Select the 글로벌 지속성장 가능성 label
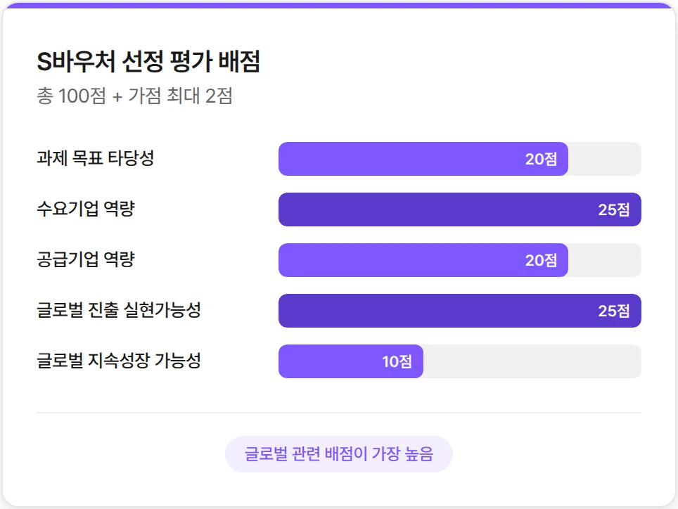The image size is (678, 509). (x=119, y=361)
